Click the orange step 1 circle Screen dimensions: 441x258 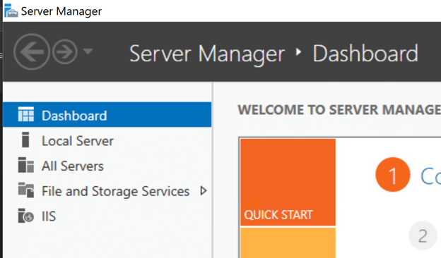(x=393, y=175)
